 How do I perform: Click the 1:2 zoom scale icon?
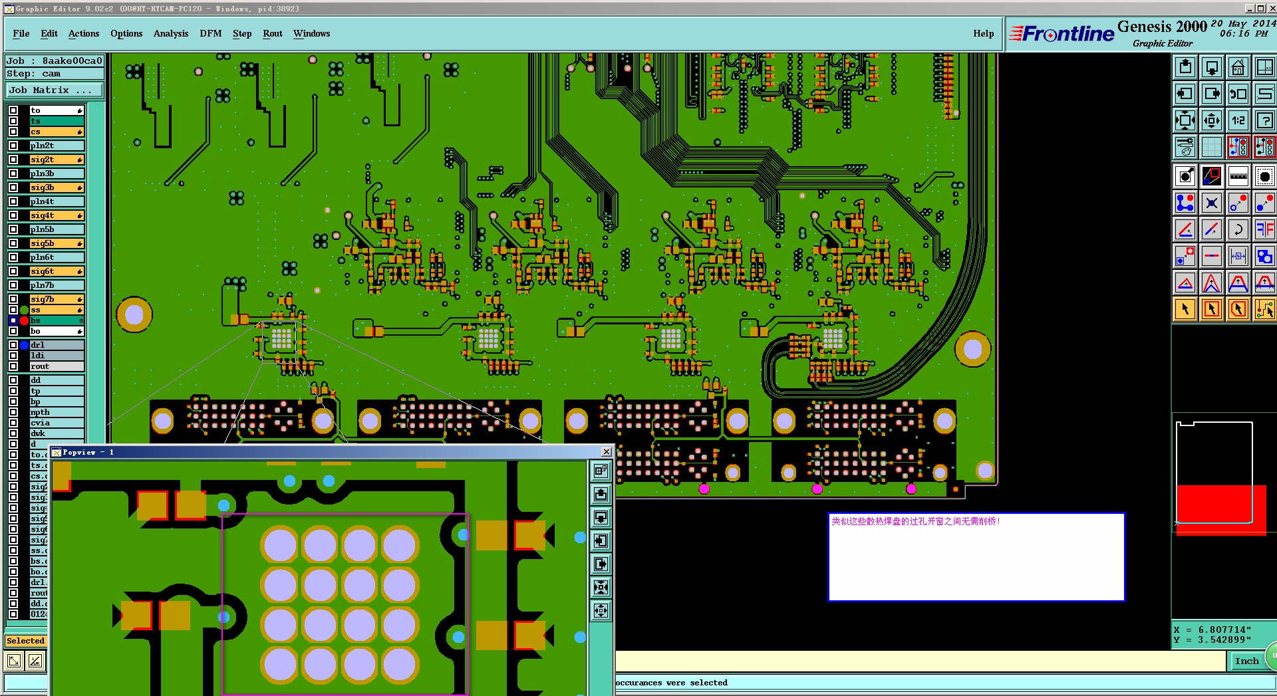(x=1238, y=120)
